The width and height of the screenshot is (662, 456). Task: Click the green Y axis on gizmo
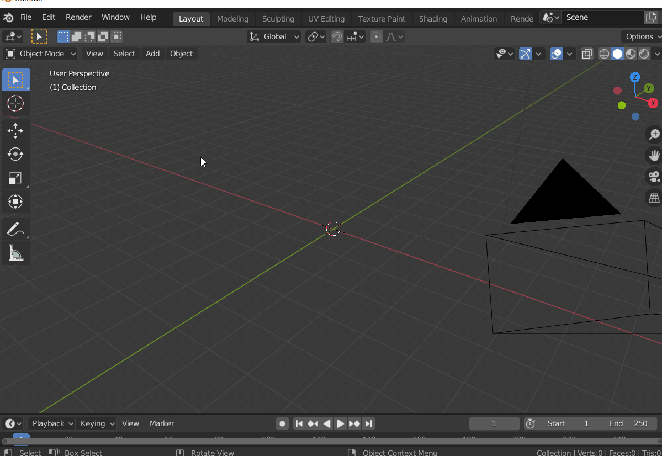tap(649, 88)
